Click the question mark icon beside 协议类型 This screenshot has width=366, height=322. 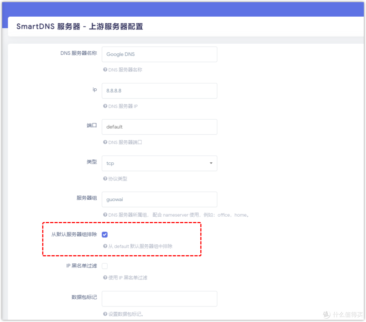point(105,179)
